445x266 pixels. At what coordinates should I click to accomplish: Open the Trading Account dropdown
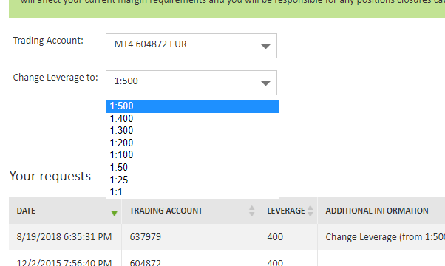[191, 46]
